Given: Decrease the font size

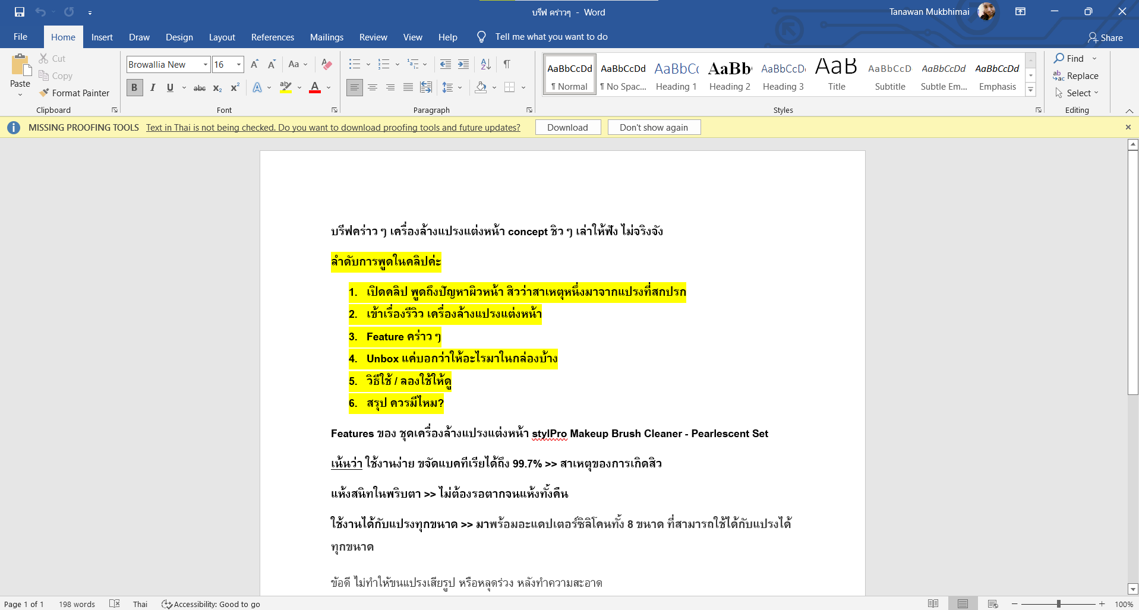Looking at the screenshot, I should (x=272, y=64).
